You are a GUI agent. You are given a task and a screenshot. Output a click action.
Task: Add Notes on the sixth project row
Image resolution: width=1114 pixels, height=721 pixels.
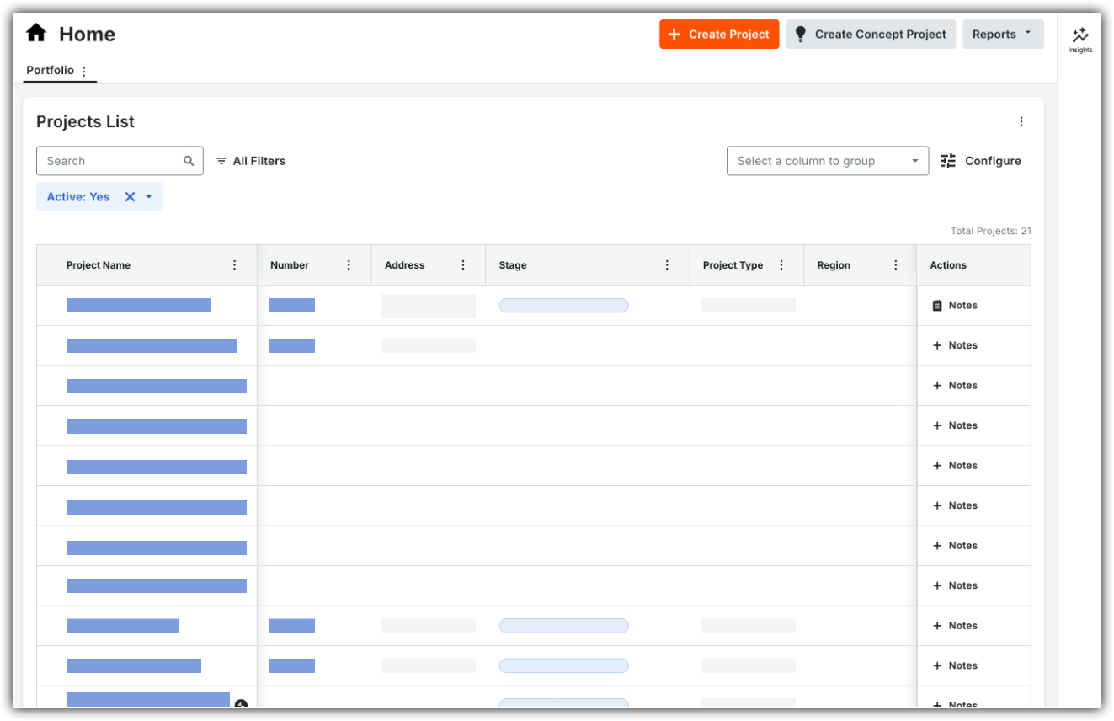[955, 505]
